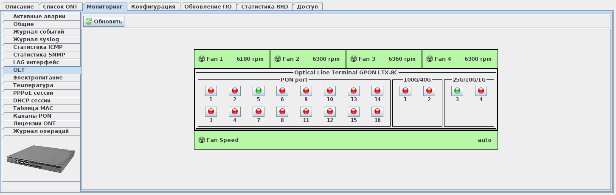Click the green PON port 5 indicator
Image resolution: width=616 pixels, height=195 pixels.
point(258,90)
